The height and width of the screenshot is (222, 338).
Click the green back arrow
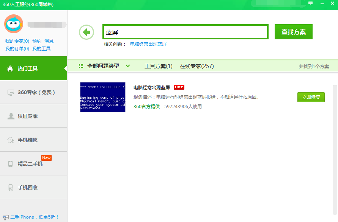[86, 32]
